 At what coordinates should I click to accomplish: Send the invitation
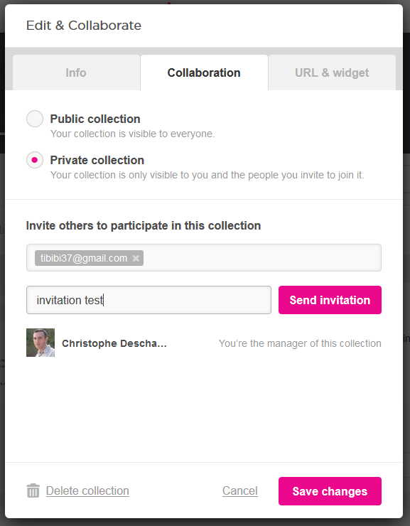tap(330, 300)
